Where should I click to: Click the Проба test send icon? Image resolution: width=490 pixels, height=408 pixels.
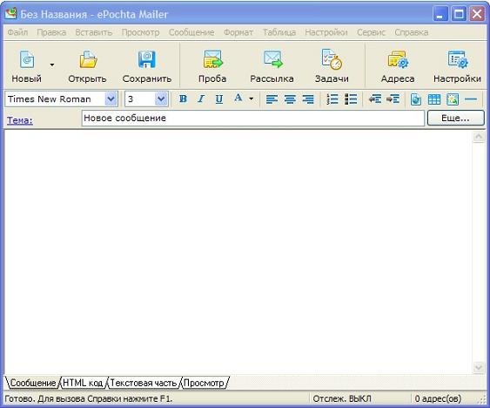point(212,59)
